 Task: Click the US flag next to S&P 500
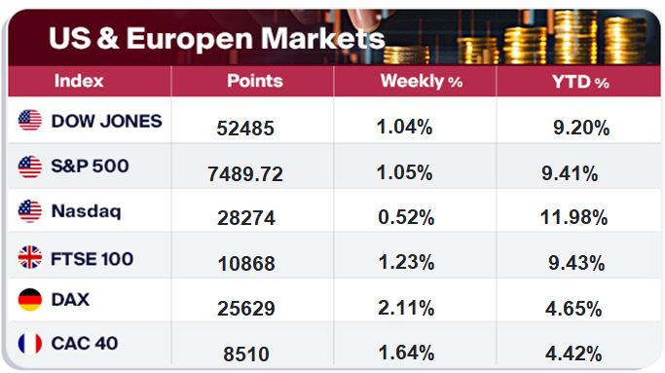tap(30, 167)
